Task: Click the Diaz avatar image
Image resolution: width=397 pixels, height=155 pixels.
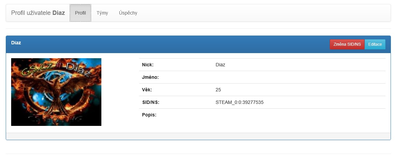Action: click(56, 92)
